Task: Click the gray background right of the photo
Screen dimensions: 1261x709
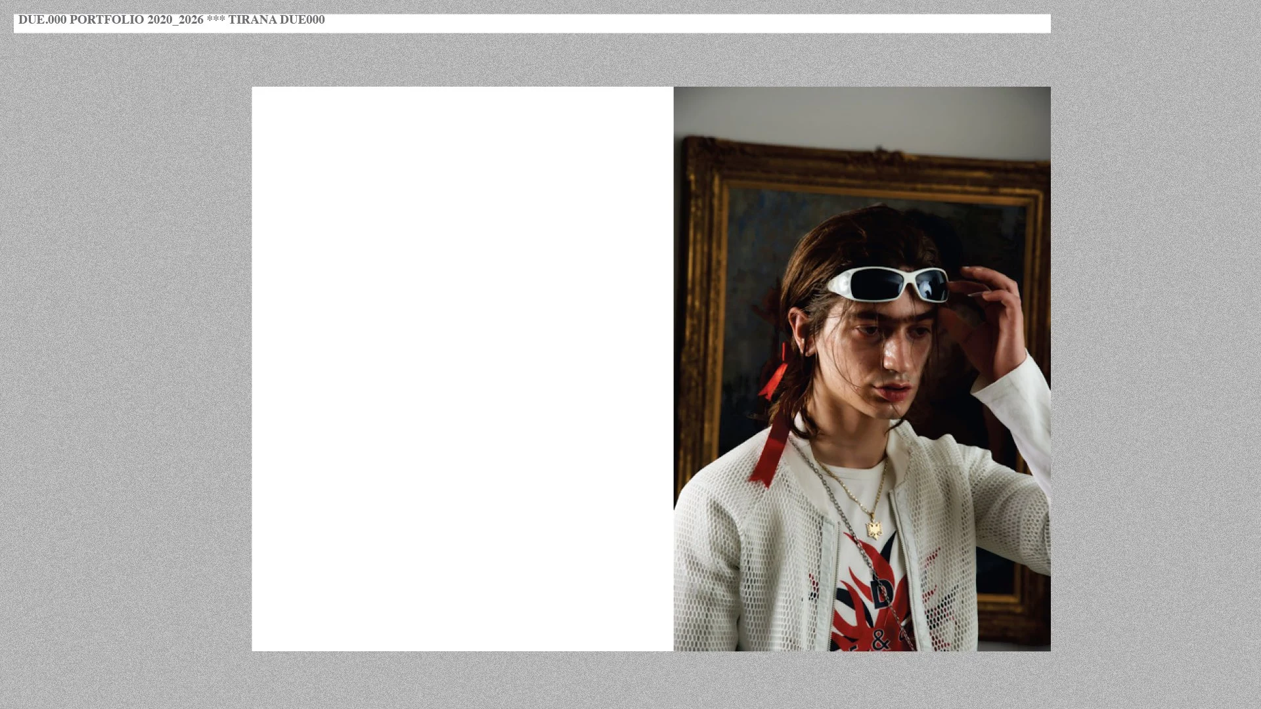Action: point(1156,368)
